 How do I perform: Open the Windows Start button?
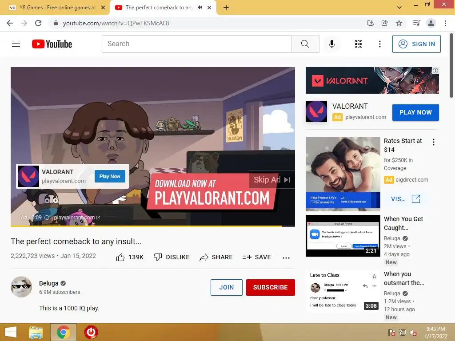(11, 332)
